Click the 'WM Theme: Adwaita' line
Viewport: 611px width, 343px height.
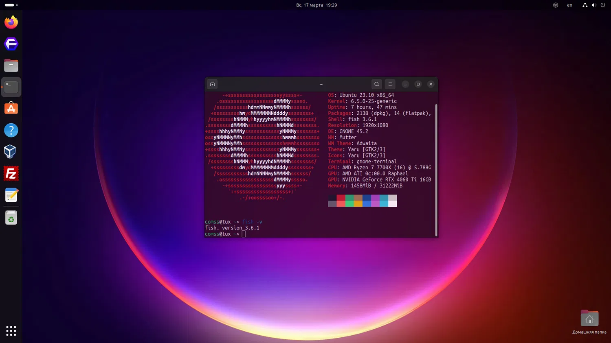(352, 143)
